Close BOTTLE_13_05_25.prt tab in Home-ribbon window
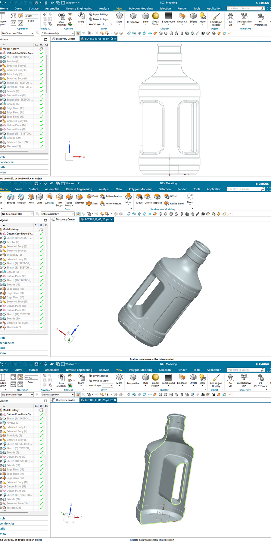271x542 pixels. coord(111,220)
